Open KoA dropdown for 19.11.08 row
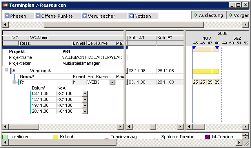The height and width of the screenshot is (148, 251). (x=85, y=105)
